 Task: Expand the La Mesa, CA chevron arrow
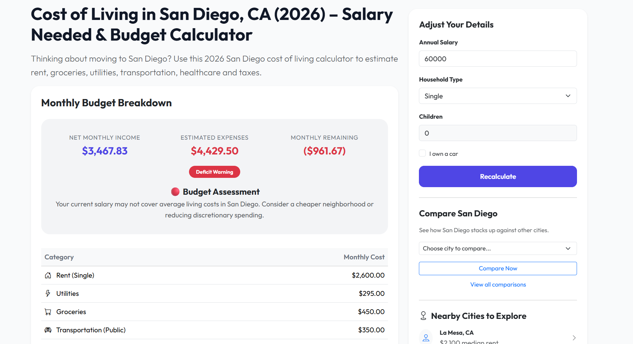coord(574,337)
